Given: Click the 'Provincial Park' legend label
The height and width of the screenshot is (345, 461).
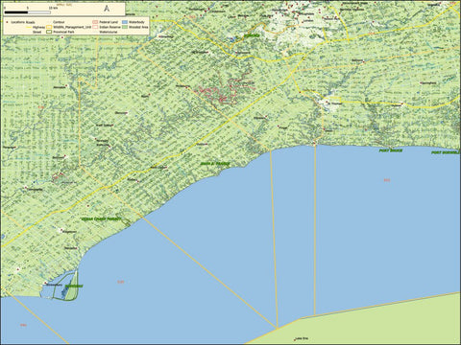Looking at the screenshot, I should [64, 33].
